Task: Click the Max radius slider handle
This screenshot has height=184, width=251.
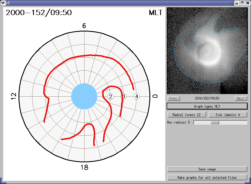Action: point(215,122)
